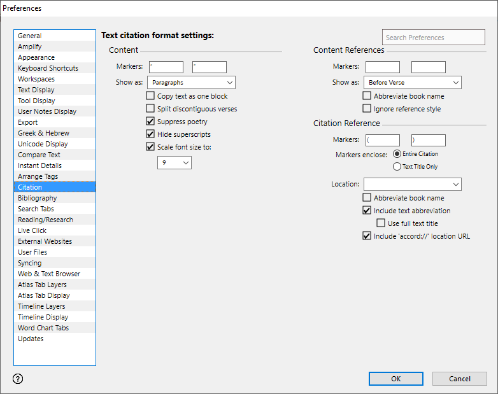
Task: Check Split discontiguous verses
Action: pyautogui.click(x=150, y=109)
